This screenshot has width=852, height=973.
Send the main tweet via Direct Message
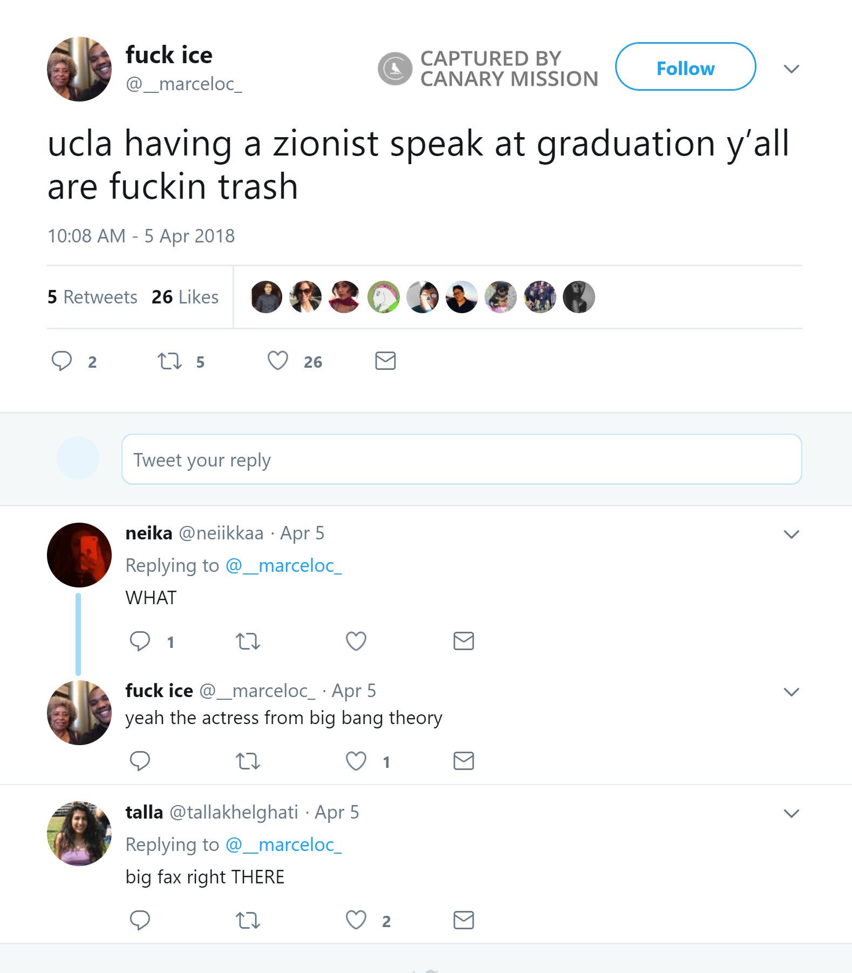(x=385, y=361)
